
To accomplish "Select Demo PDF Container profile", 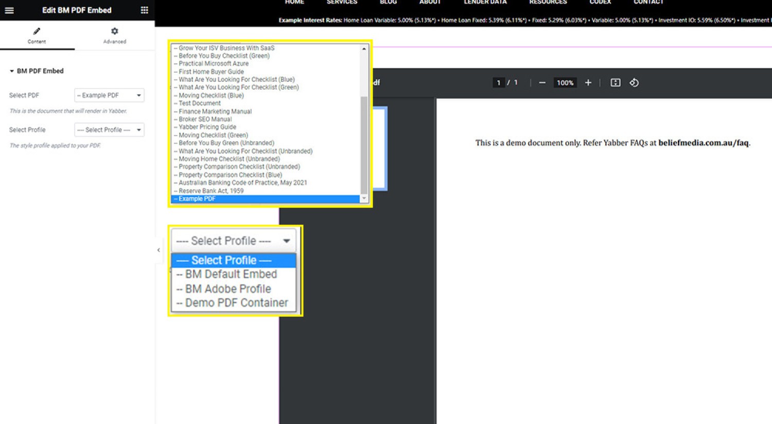I will click(234, 303).
